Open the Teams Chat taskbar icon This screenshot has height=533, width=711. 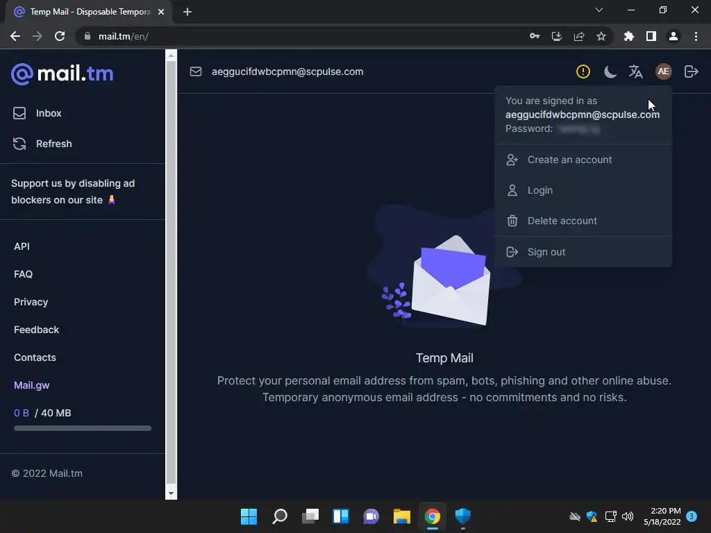pos(371,516)
